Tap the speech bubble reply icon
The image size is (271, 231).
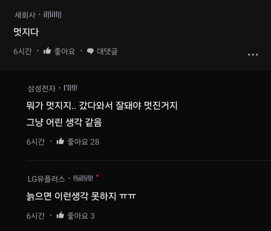point(90,51)
